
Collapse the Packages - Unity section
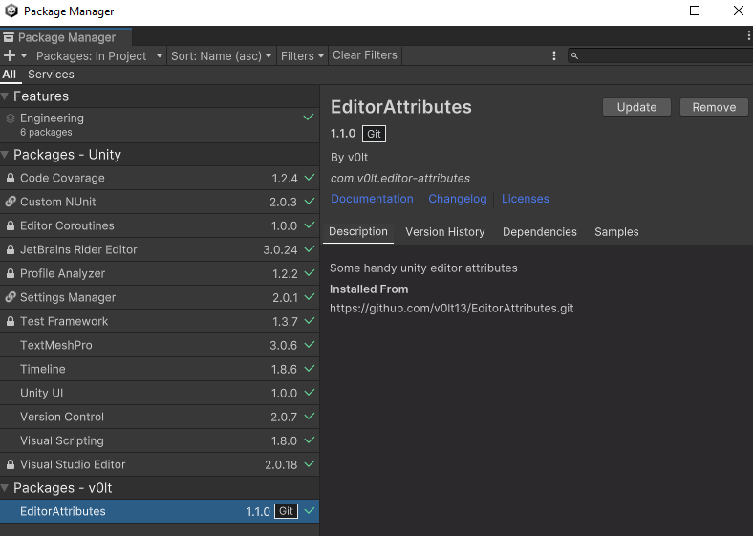pos(5,155)
